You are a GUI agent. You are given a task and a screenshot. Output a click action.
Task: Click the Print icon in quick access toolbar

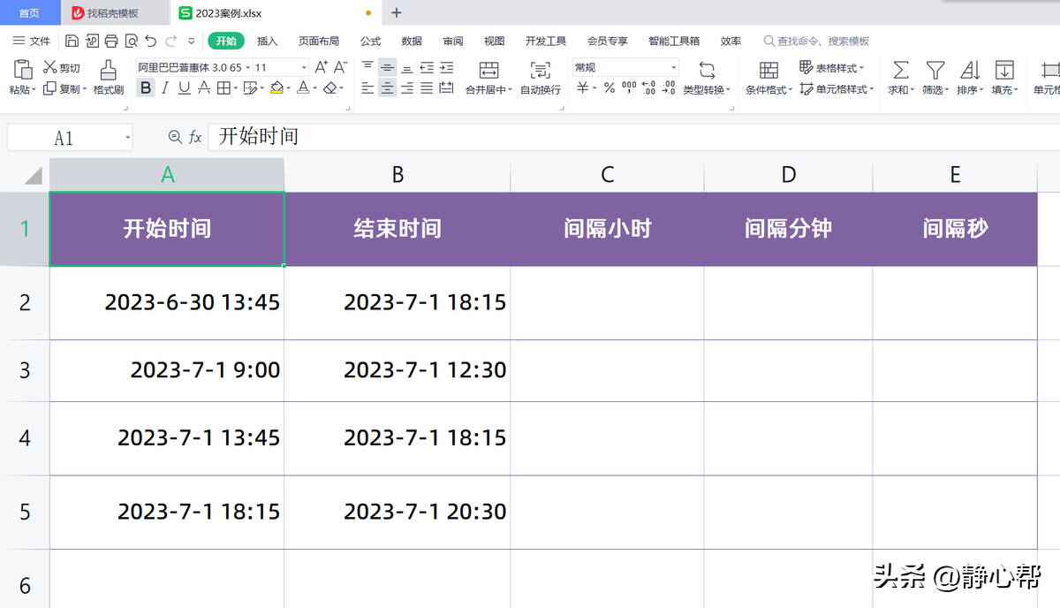click(x=111, y=41)
